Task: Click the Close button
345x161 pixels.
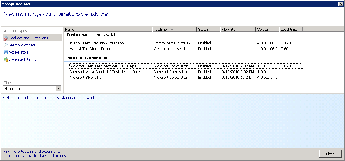Action: [330, 154]
